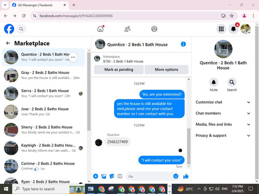Open the emoji picker in message box
Viewport: 259px width, 194px height.
click(176, 176)
